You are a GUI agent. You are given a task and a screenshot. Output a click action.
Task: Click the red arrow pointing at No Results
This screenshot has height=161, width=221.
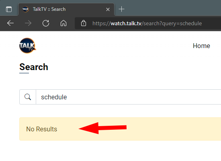pyautogui.click(x=102, y=128)
